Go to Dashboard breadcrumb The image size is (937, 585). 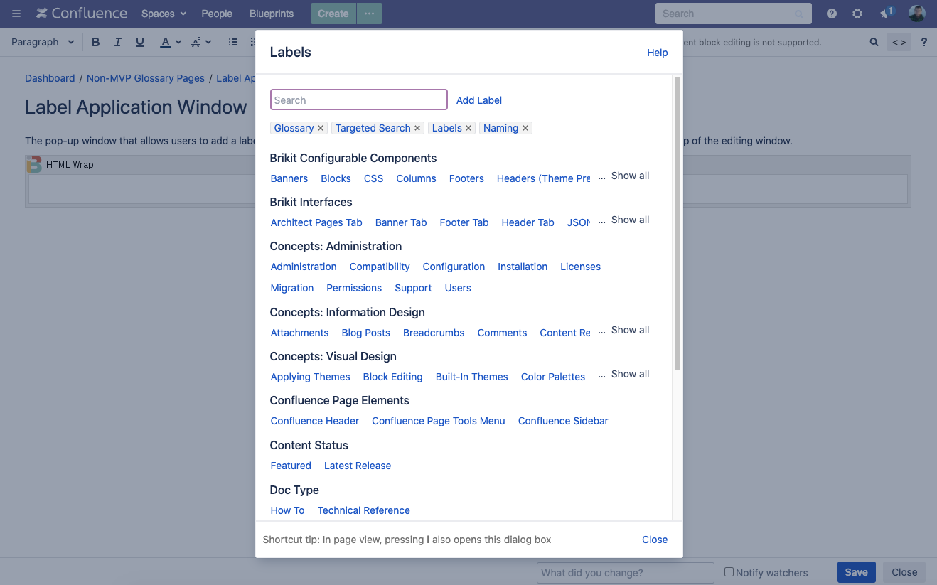pyautogui.click(x=50, y=78)
